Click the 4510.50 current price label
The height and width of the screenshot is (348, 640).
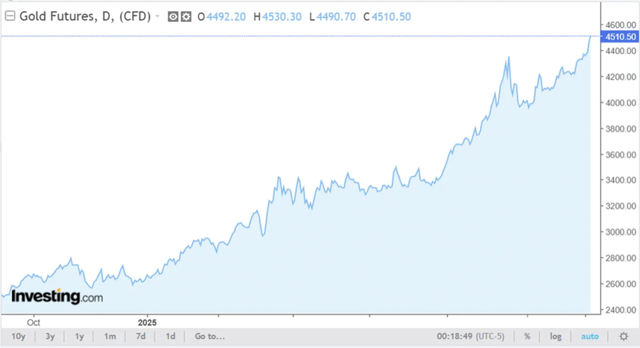click(620, 37)
